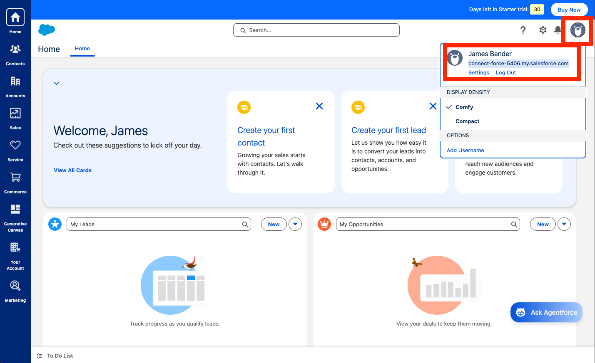
Task: Open Accounts in the sidebar
Action: 15,87
